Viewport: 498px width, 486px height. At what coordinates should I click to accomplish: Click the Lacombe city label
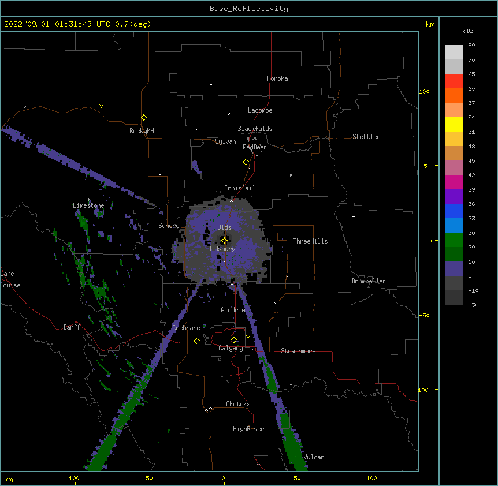point(260,110)
